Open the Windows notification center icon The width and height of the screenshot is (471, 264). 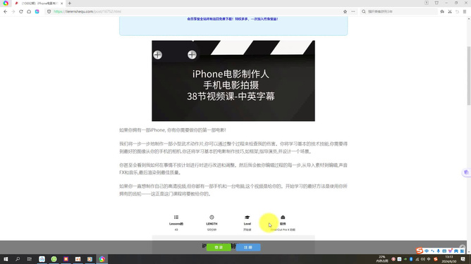[x=463, y=259]
